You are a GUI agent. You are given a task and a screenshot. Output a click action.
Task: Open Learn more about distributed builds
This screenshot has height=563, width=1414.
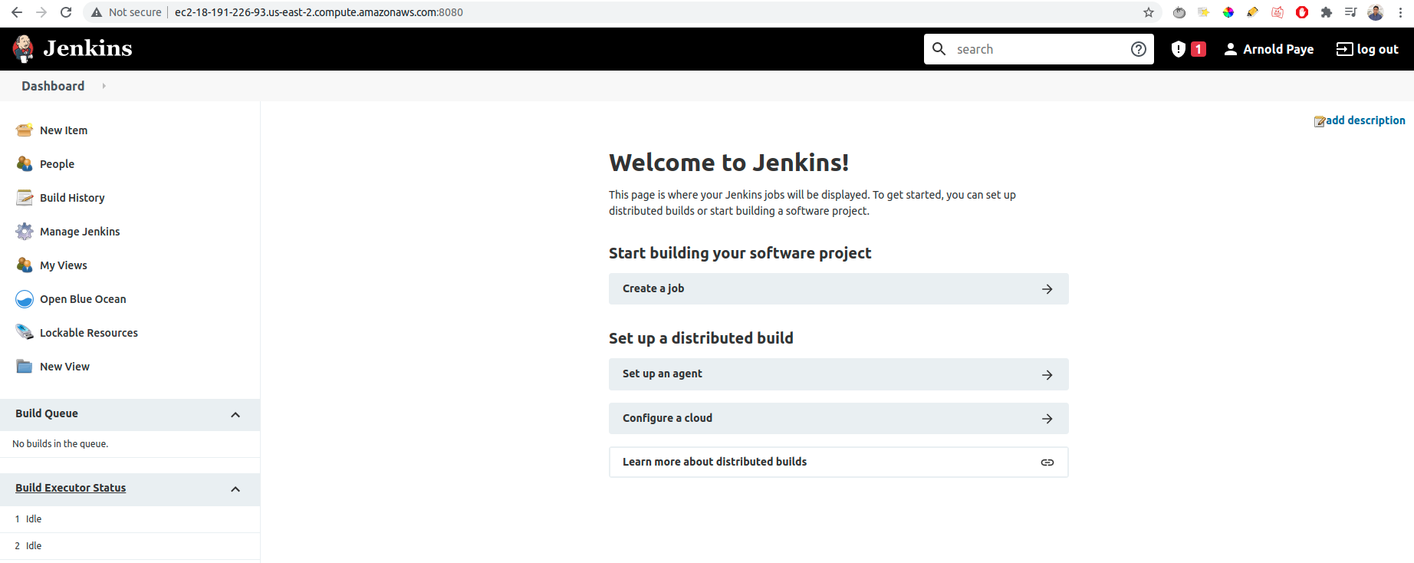pos(838,463)
